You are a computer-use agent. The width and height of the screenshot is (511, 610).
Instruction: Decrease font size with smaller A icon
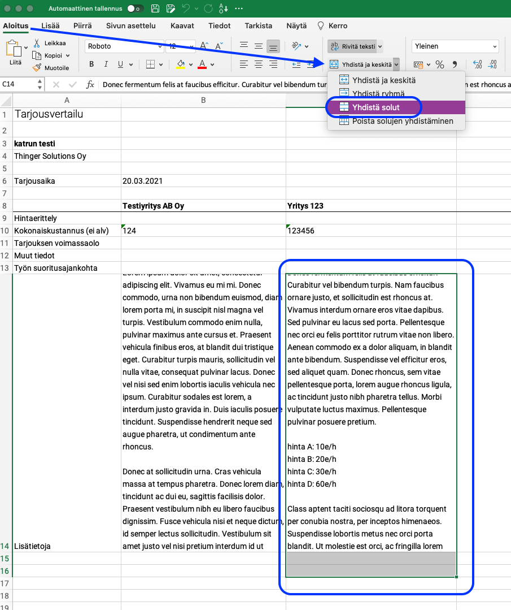pyautogui.click(x=219, y=46)
